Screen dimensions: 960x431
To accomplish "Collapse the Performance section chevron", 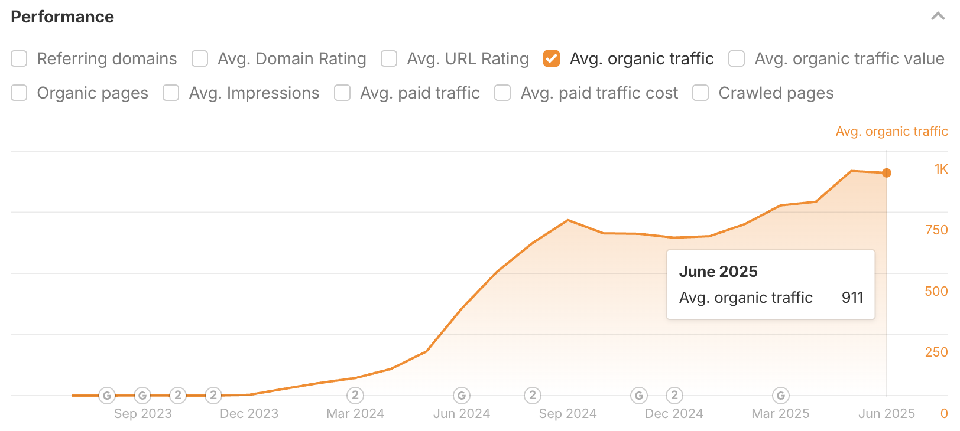I will coord(938,17).
